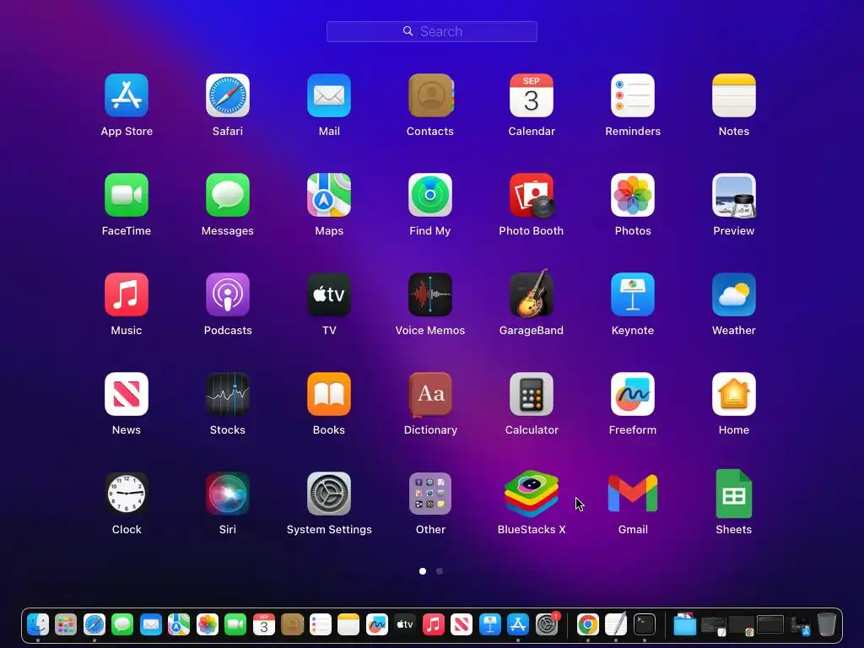Open Freeform from the Dock

377,625
